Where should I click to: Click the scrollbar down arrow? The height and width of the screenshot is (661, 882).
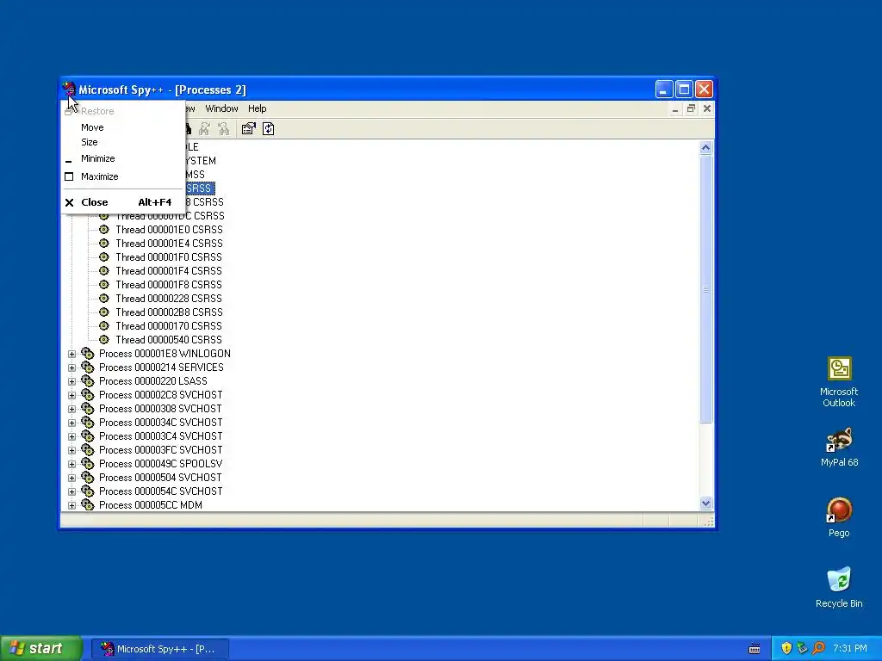tap(706, 503)
